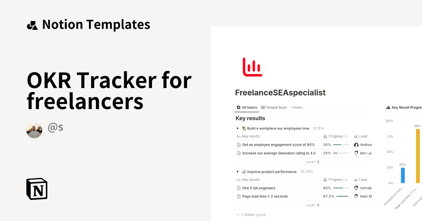This screenshot has width=422, height=221.
Task: Click the Aa icon beside Key results header
Action: [x=238, y=136]
